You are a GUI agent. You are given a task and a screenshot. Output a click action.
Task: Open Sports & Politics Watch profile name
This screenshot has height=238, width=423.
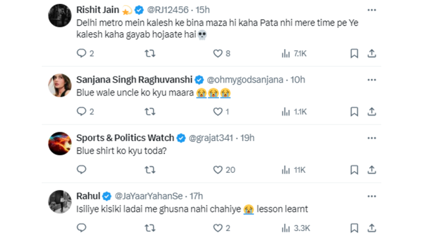(x=125, y=138)
